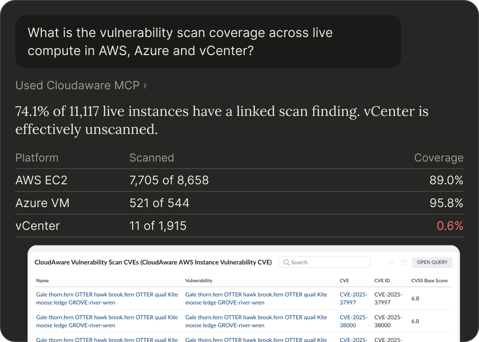Click the Search field in the CVE panel
The height and width of the screenshot is (342, 479).
point(324,262)
